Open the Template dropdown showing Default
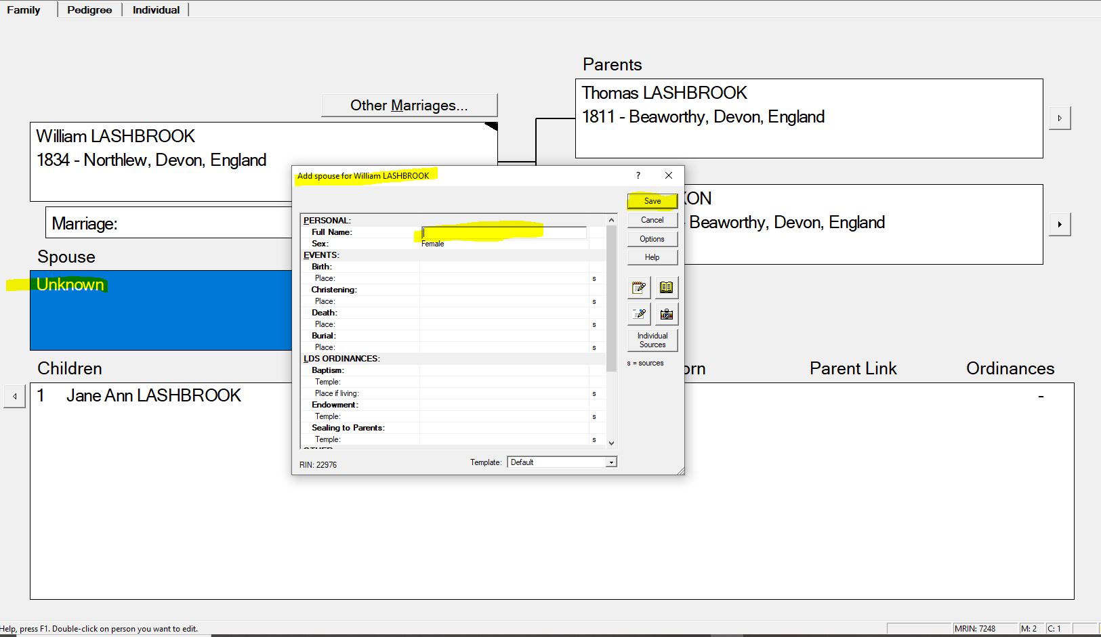 562,462
